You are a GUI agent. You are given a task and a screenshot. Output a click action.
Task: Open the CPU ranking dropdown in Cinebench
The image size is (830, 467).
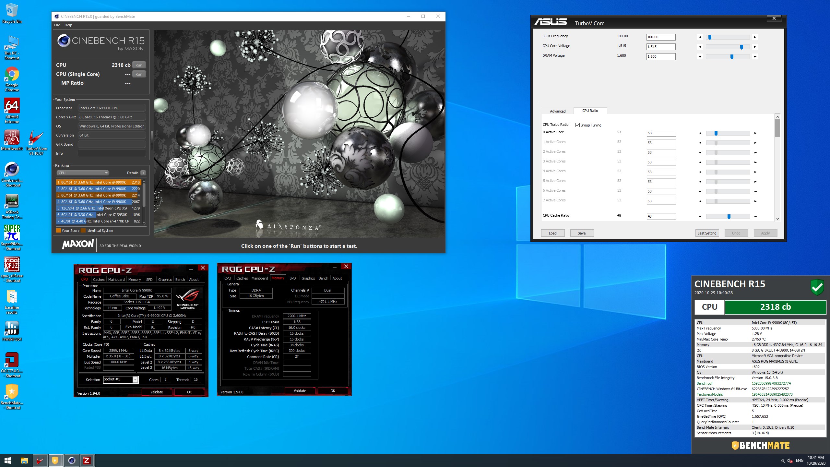pos(82,173)
